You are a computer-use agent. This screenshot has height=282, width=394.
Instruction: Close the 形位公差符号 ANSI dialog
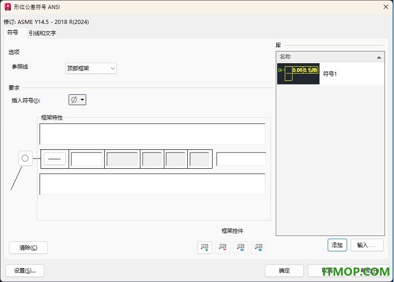(386, 7)
